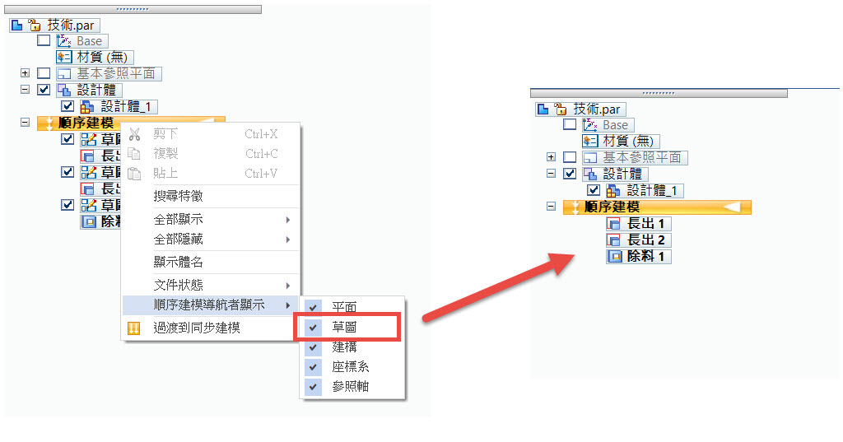The height and width of the screenshot is (442, 843).
Task: Uncheck 座標系 in display submenu
Action: [352, 367]
